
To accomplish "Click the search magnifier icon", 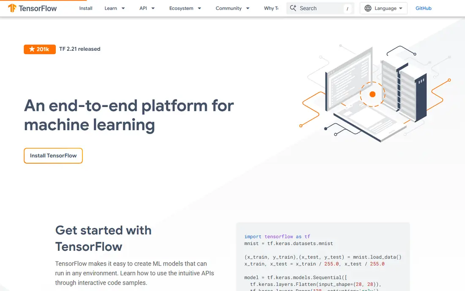I will 293,8.
